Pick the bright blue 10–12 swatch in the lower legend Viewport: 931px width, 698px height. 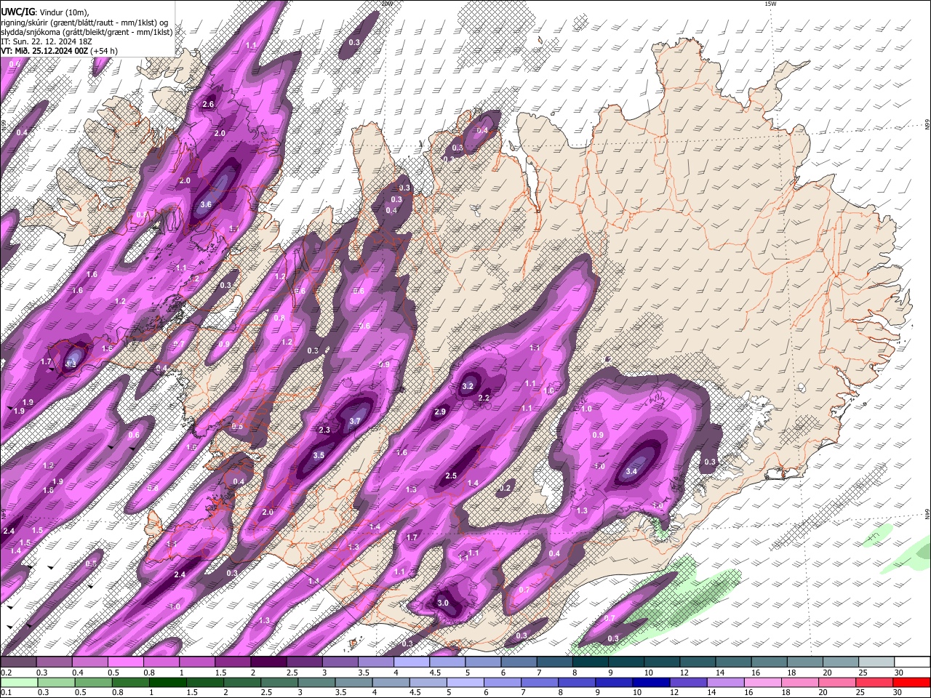click(x=650, y=682)
